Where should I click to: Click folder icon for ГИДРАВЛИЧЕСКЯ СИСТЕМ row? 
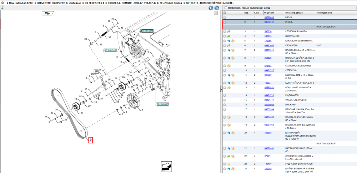(229, 164)
